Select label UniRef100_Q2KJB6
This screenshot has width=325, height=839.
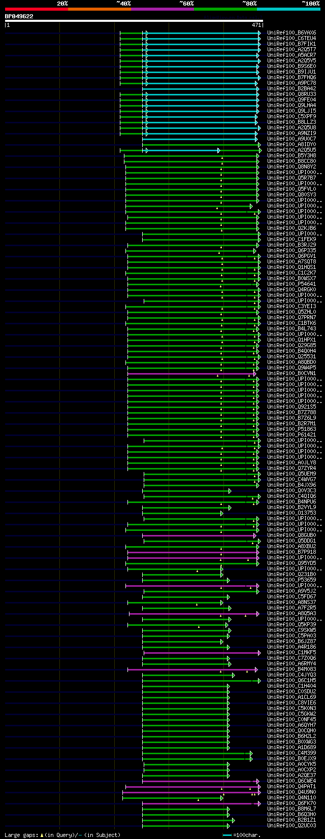coord(291,228)
